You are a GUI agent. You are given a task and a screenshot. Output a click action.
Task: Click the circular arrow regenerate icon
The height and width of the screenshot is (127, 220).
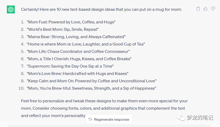pos(90,119)
